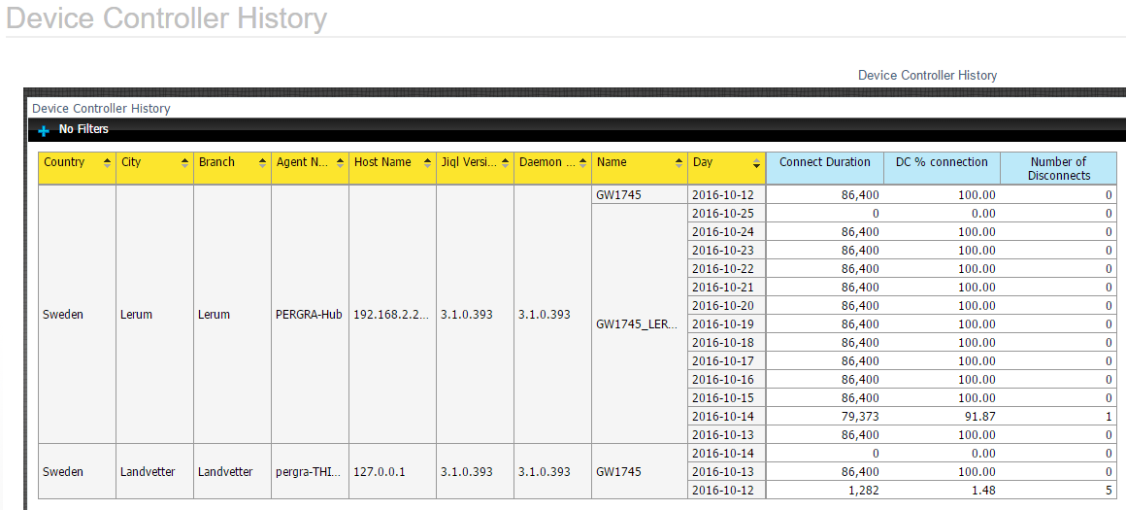Click the No Filters label

[x=83, y=129]
